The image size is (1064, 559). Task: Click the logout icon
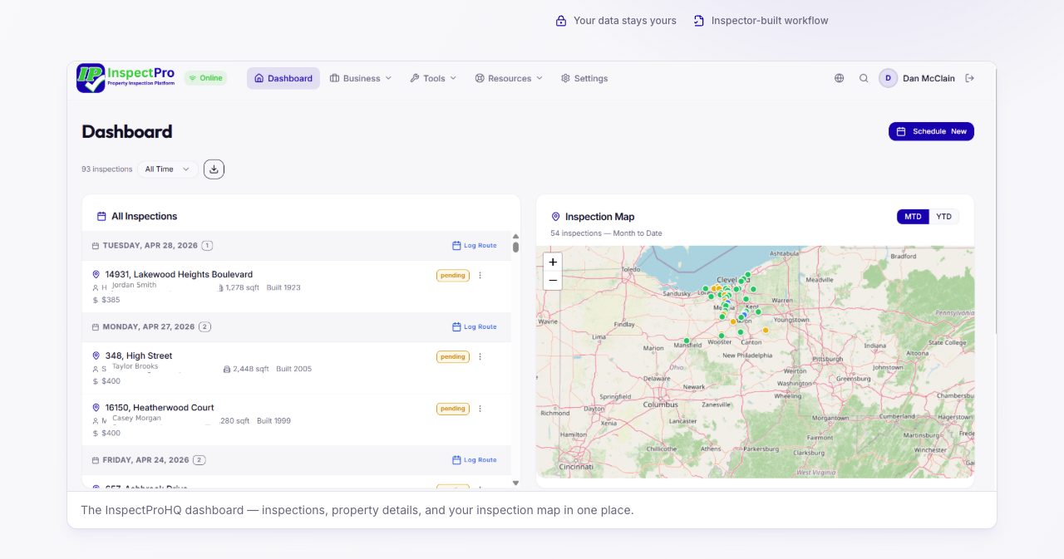(969, 78)
